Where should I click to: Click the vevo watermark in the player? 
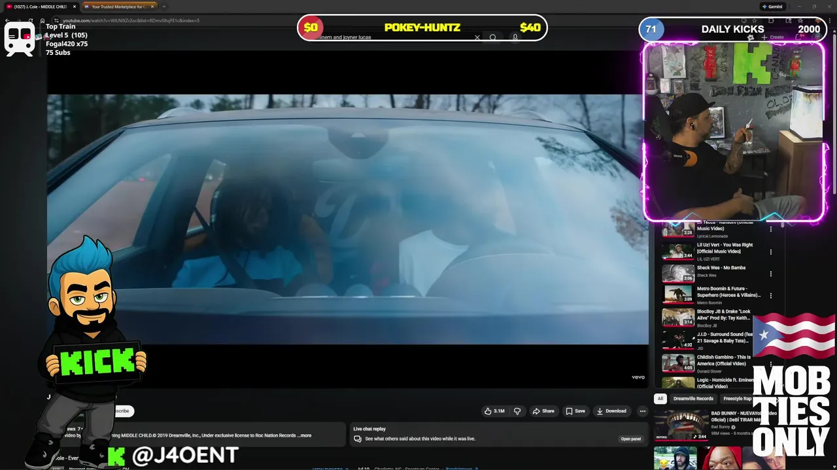638,377
